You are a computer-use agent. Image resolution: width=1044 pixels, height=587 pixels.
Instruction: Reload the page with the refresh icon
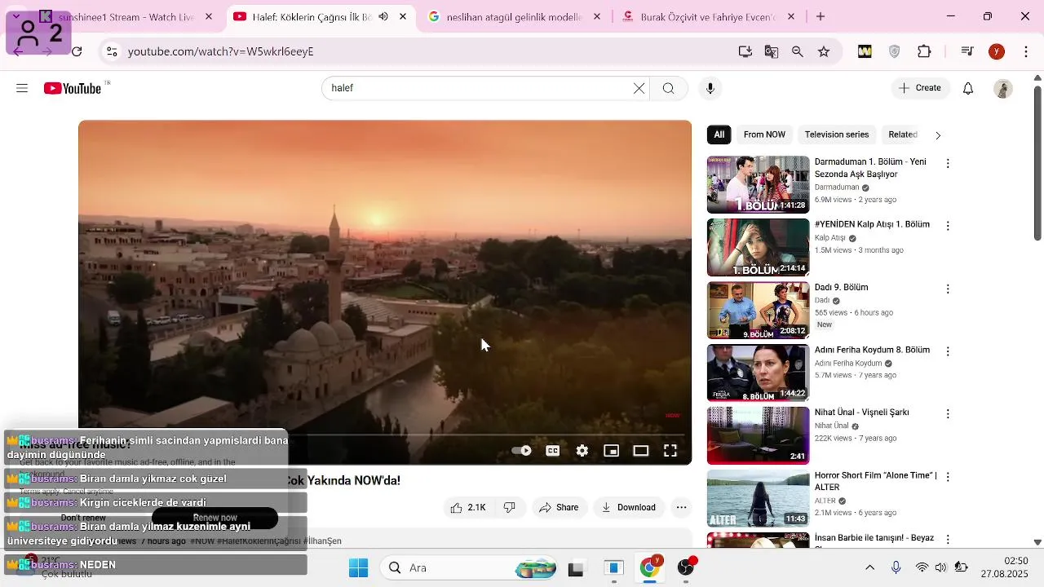77,51
